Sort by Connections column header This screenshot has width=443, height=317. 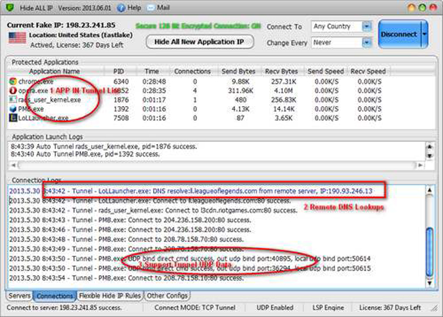[x=193, y=71]
